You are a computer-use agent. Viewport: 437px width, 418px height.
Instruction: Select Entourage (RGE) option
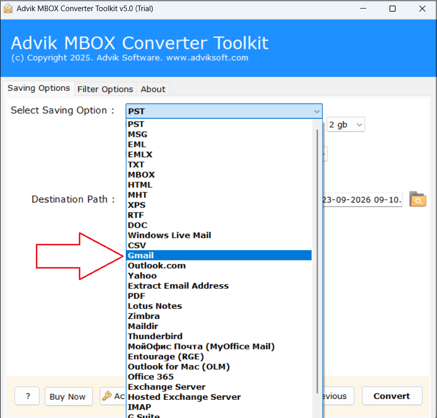[x=219, y=356]
